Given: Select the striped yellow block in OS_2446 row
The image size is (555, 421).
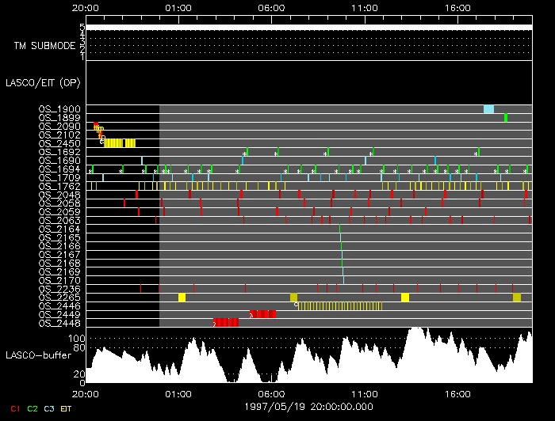Looking at the screenshot, I should click(x=339, y=305).
